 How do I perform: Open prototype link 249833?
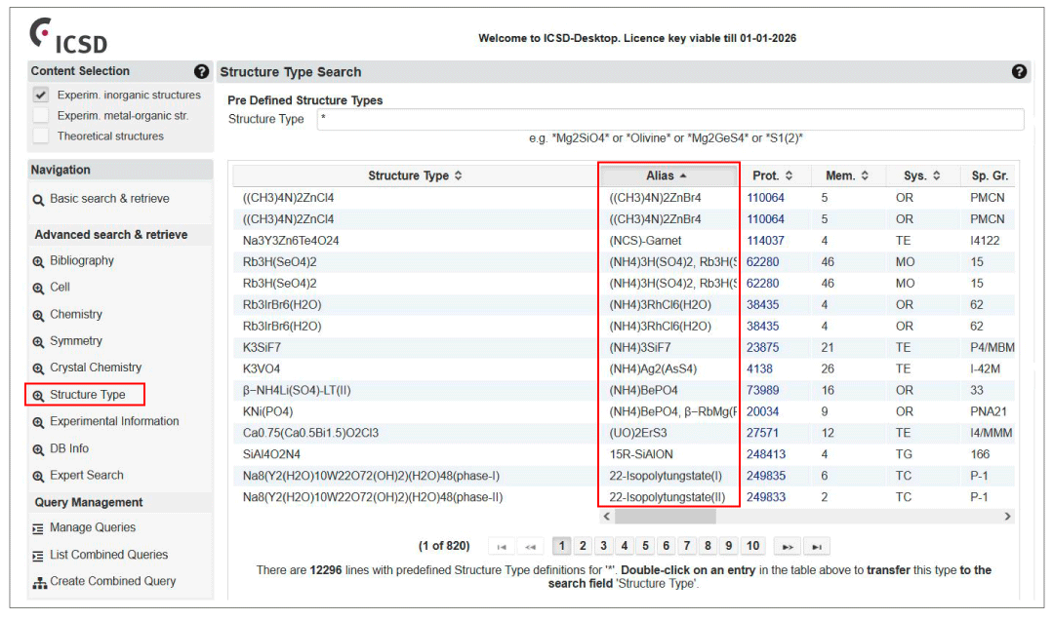pos(766,497)
